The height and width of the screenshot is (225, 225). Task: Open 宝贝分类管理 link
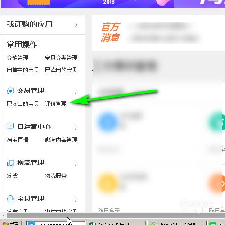tap(61, 58)
